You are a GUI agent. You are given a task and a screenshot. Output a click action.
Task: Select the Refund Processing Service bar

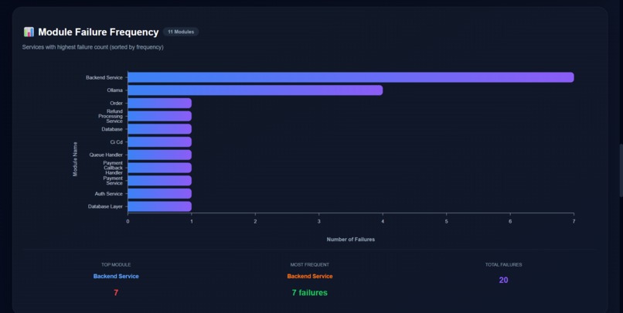tap(160, 116)
